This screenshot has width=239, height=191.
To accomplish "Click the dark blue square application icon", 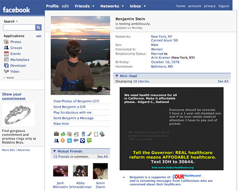I will [x=82, y=141].
